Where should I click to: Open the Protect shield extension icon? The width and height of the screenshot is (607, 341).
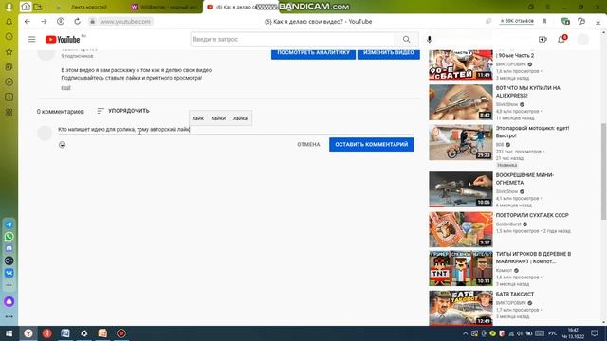point(565,21)
